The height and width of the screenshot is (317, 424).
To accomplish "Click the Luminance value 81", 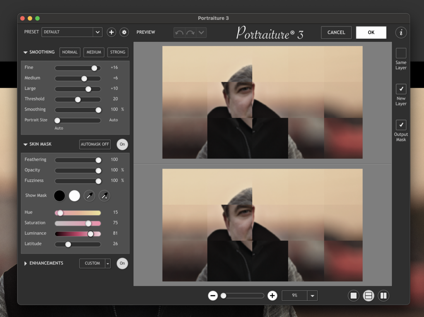I will pyautogui.click(x=116, y=233).
